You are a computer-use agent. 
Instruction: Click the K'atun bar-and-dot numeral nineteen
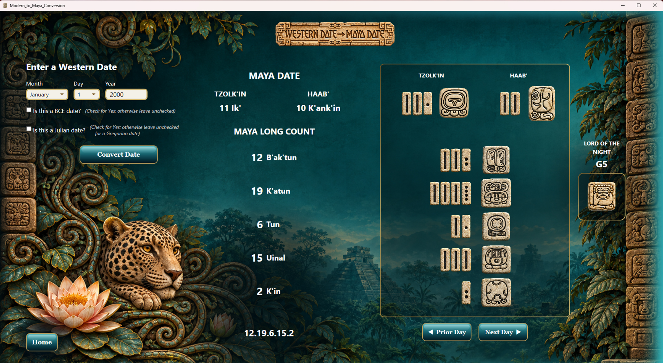click(x=451, y=193)
